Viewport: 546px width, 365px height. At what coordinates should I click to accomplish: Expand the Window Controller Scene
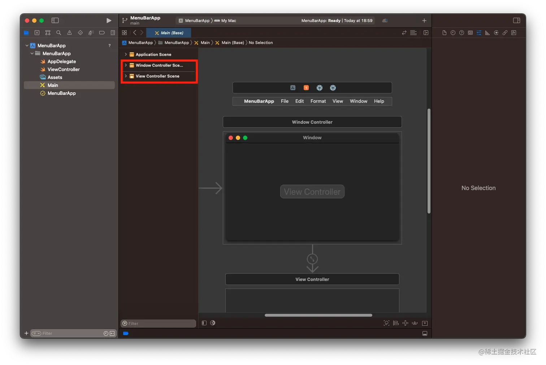(x=126, y=65)
